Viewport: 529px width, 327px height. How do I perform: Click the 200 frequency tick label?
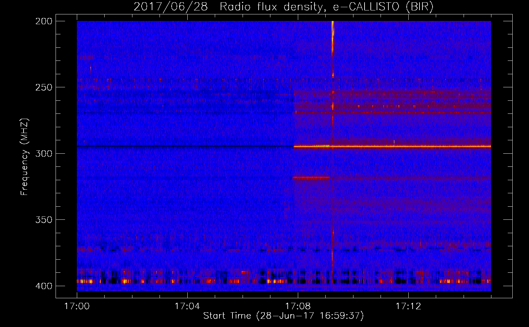pyautogui.click(x=43, y=21)
